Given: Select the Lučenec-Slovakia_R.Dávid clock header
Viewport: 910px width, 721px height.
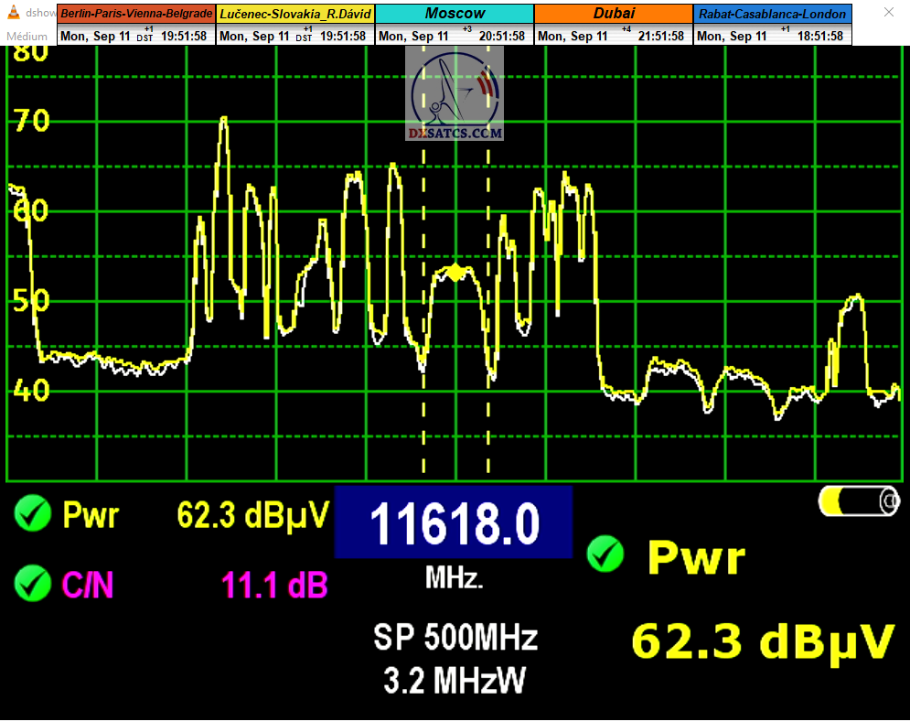Looking at the screenshot, I should [295, 14].
